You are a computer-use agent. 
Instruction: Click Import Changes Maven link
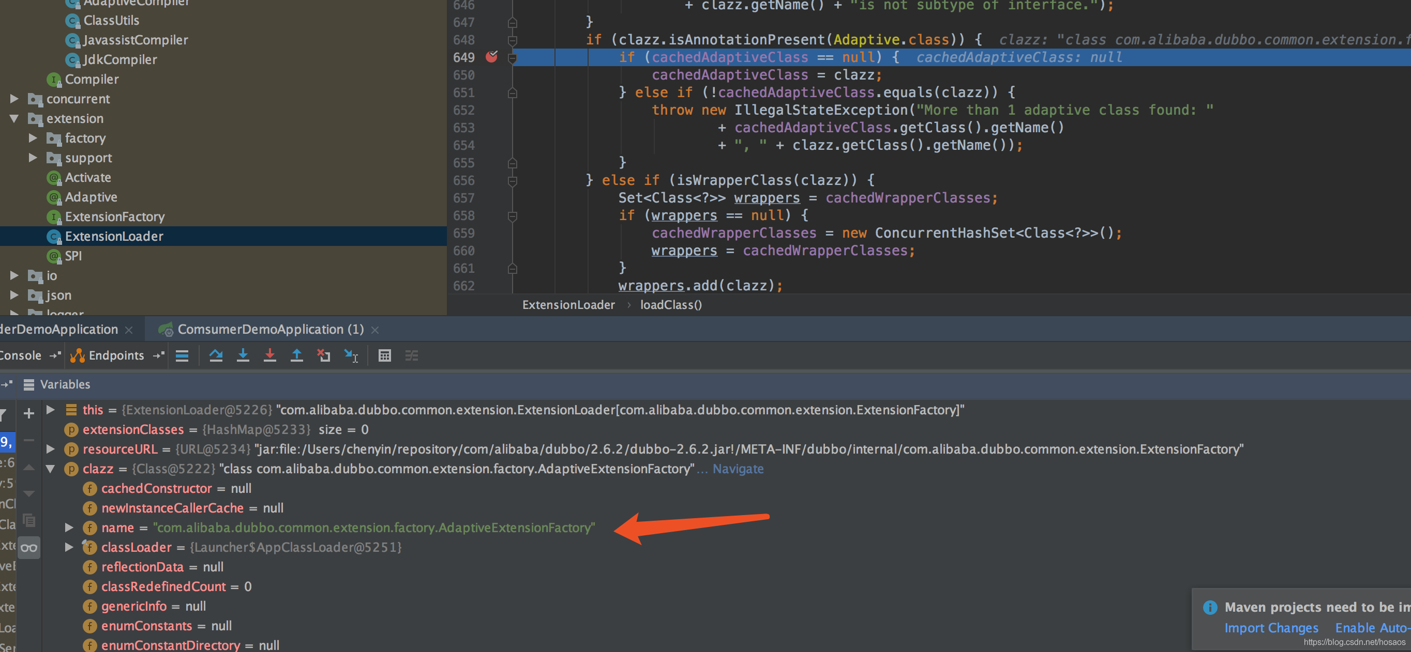point(1271,628)
